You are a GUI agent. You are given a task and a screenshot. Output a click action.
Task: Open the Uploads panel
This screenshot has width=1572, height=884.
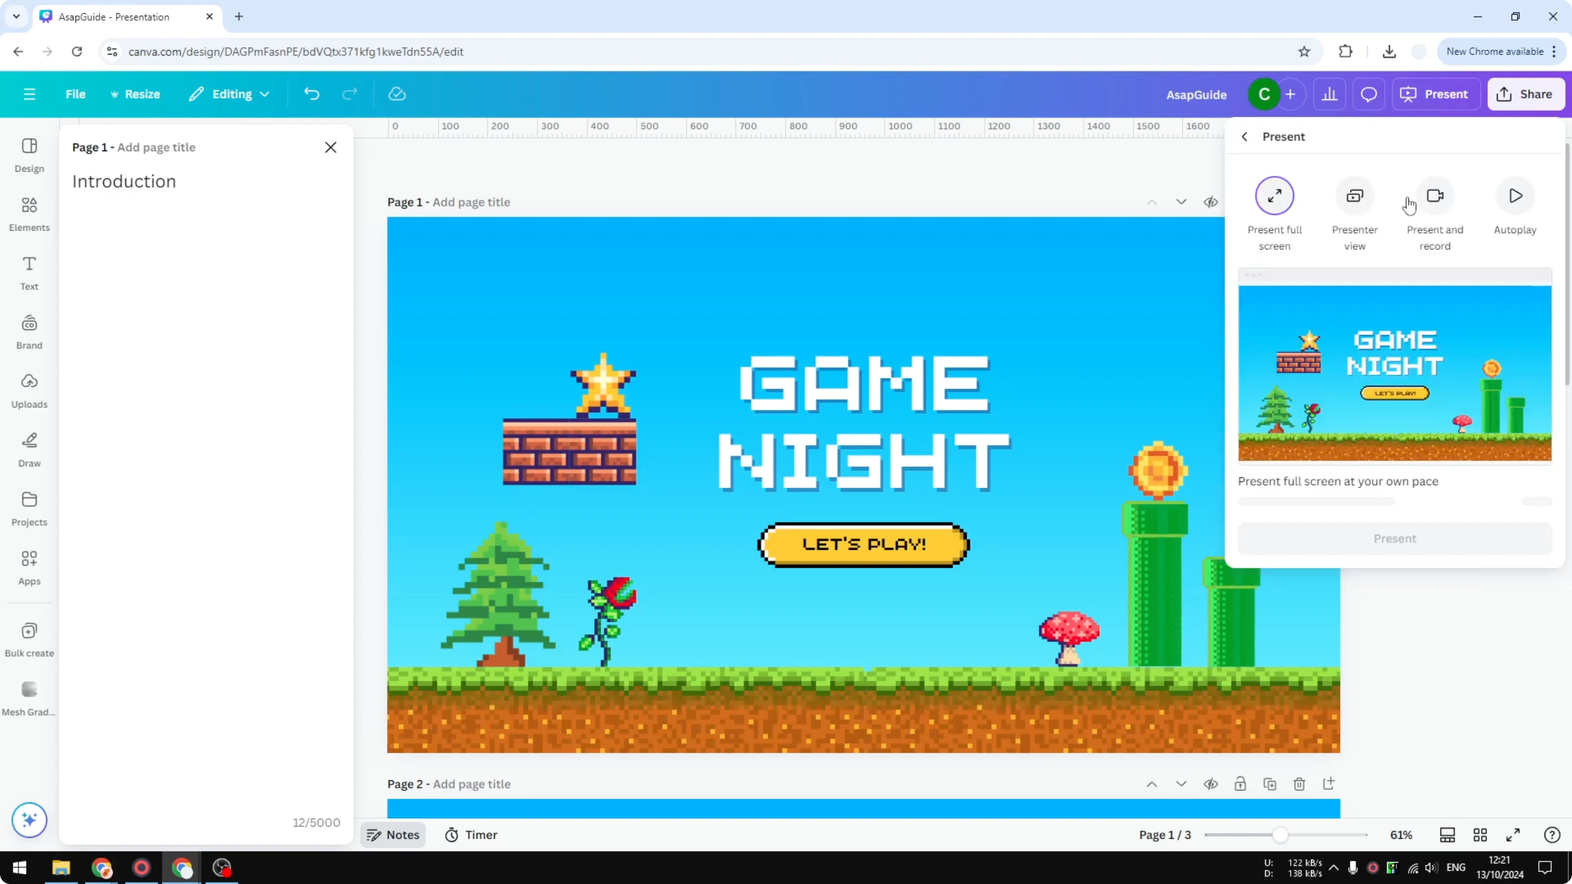(29, 391)
